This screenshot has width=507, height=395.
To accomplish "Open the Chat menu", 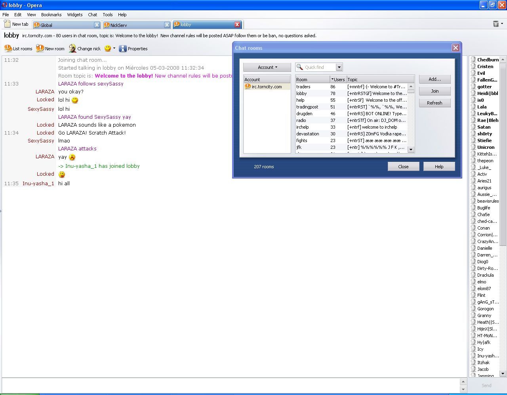I will point(92,15).
